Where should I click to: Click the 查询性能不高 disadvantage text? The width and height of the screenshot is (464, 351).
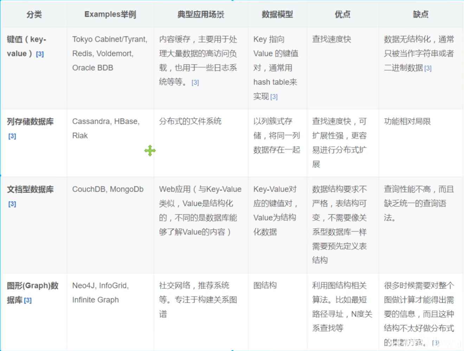pos(419,204)
